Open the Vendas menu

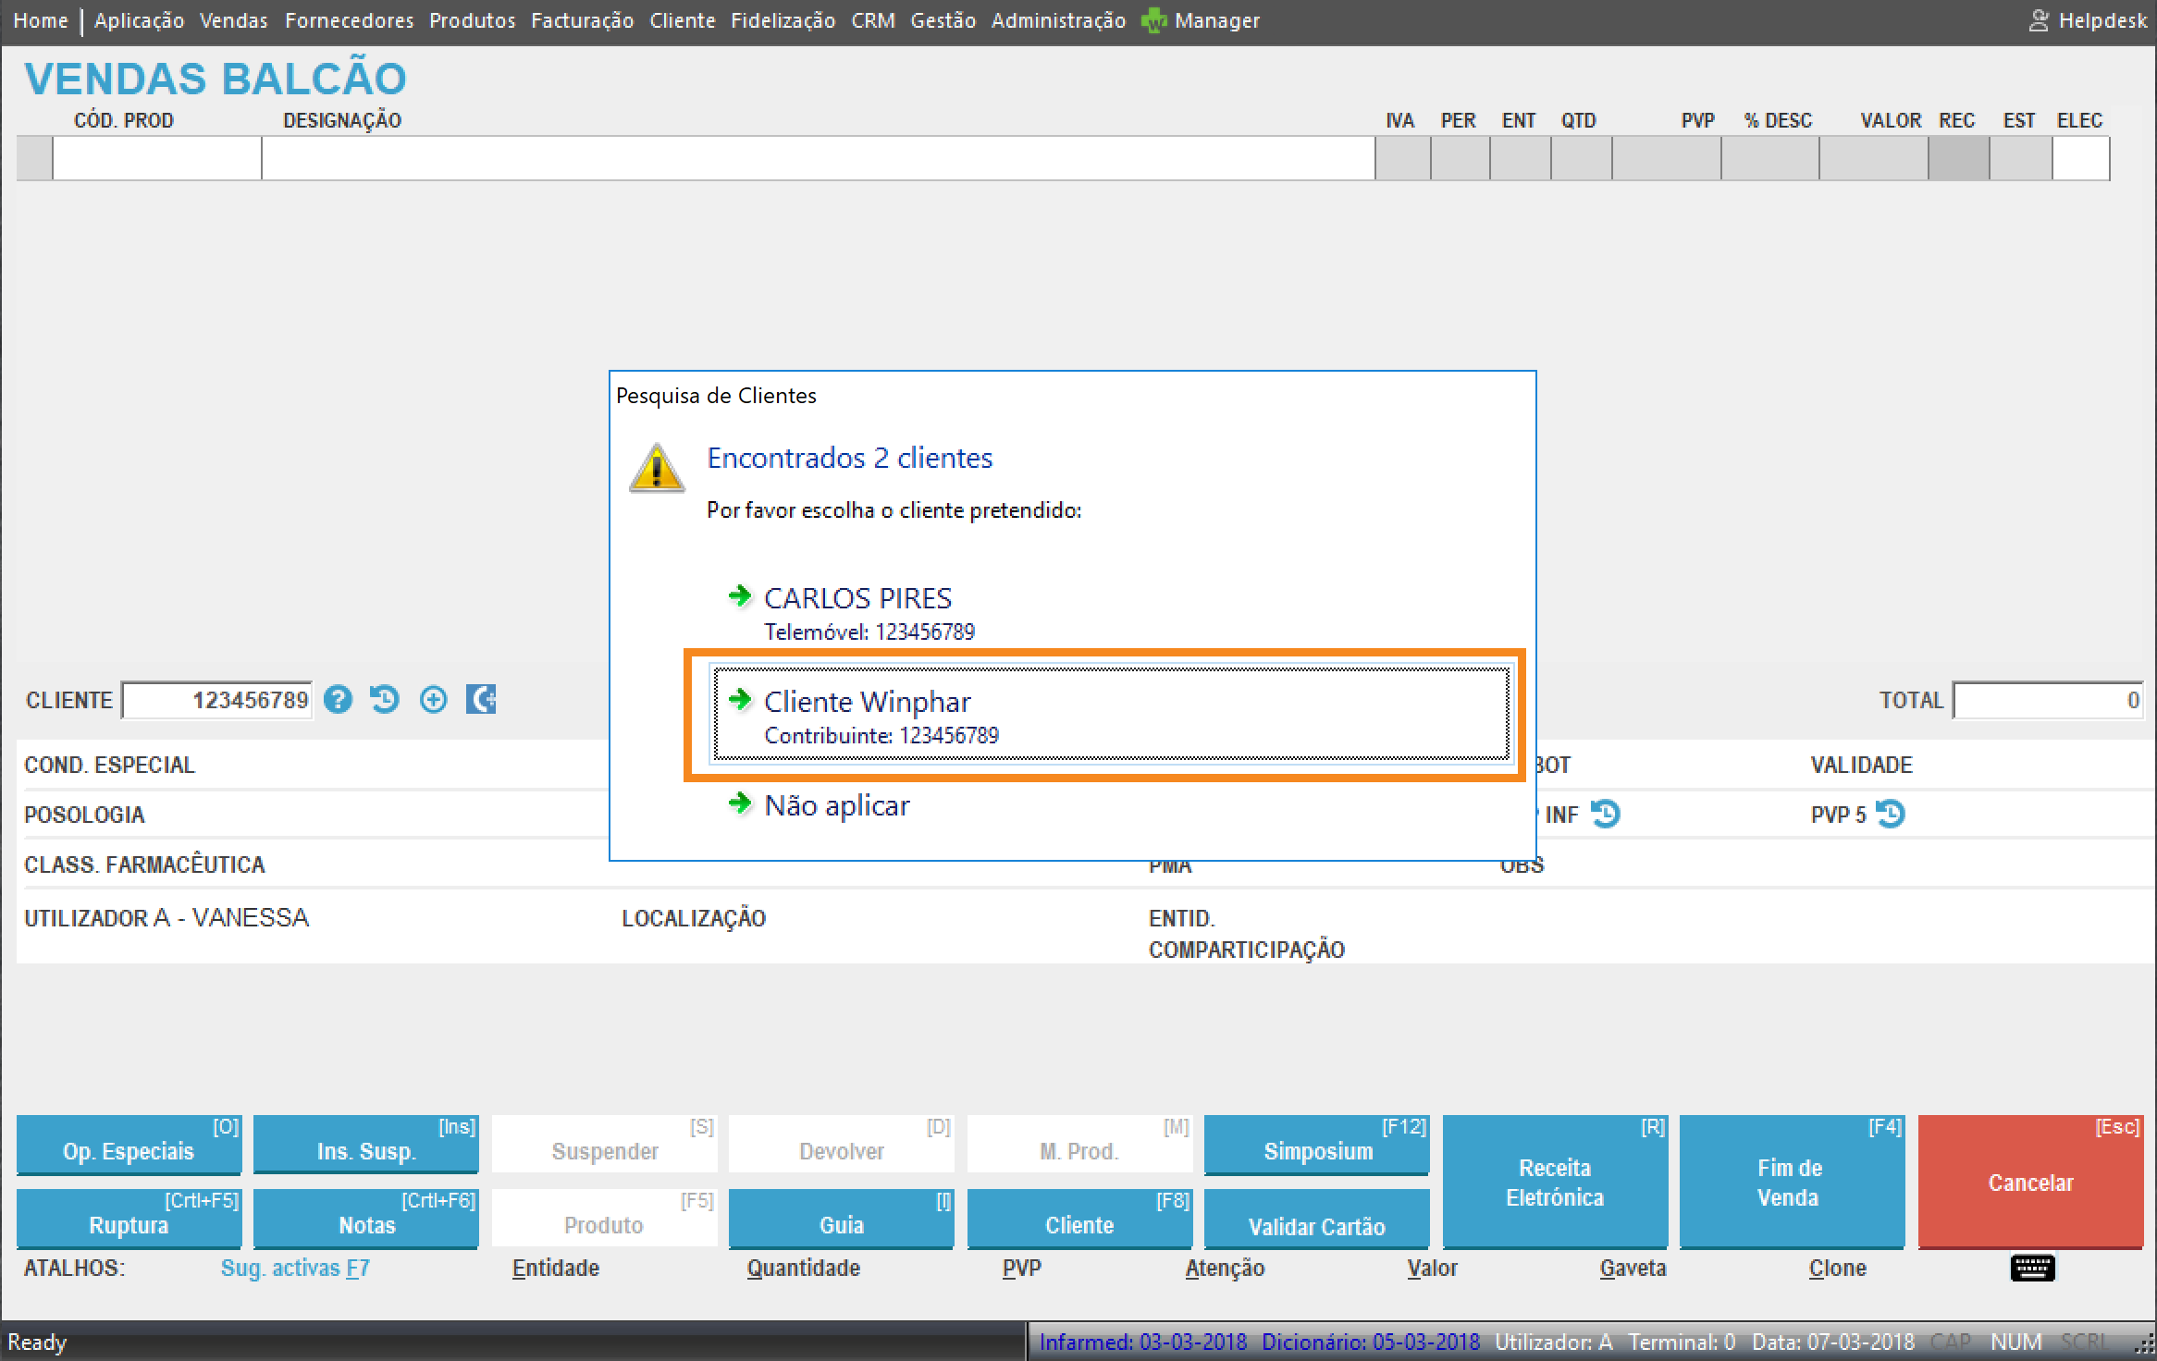233,20
